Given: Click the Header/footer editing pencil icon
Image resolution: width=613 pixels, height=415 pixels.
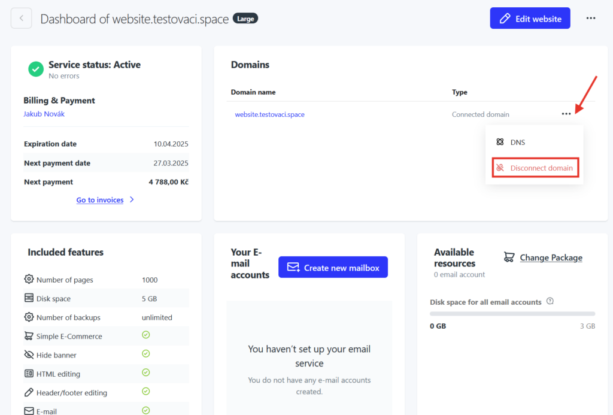Looking at the screenshot, I should [x=29, y=392].
